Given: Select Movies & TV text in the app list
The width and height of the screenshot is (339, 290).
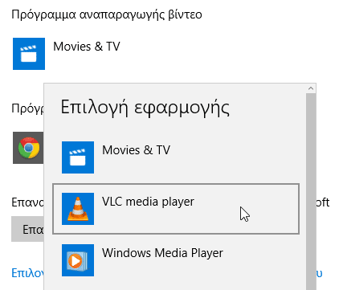Looking at the screenshot, I should point(136,150).
